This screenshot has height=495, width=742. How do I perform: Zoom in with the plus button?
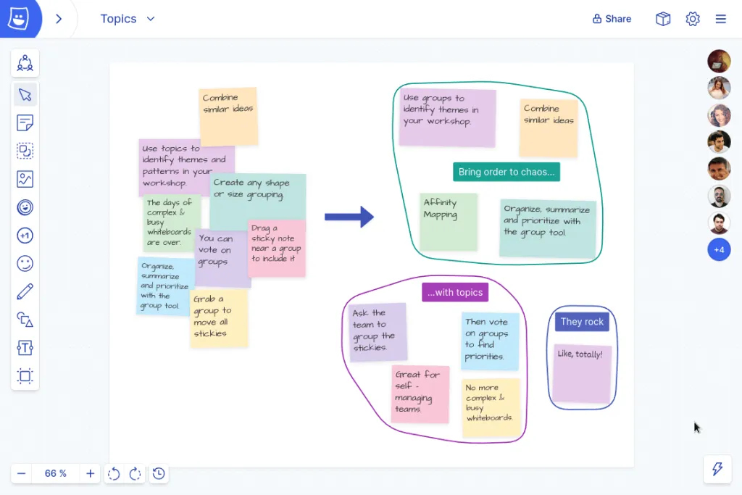tap(91, 474)
